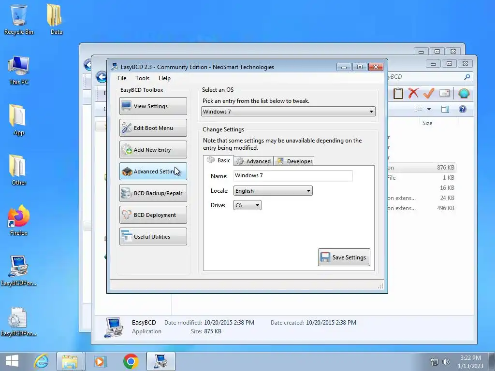Select the Other folder on desktop
495x371 pixels.
(19, 171)
